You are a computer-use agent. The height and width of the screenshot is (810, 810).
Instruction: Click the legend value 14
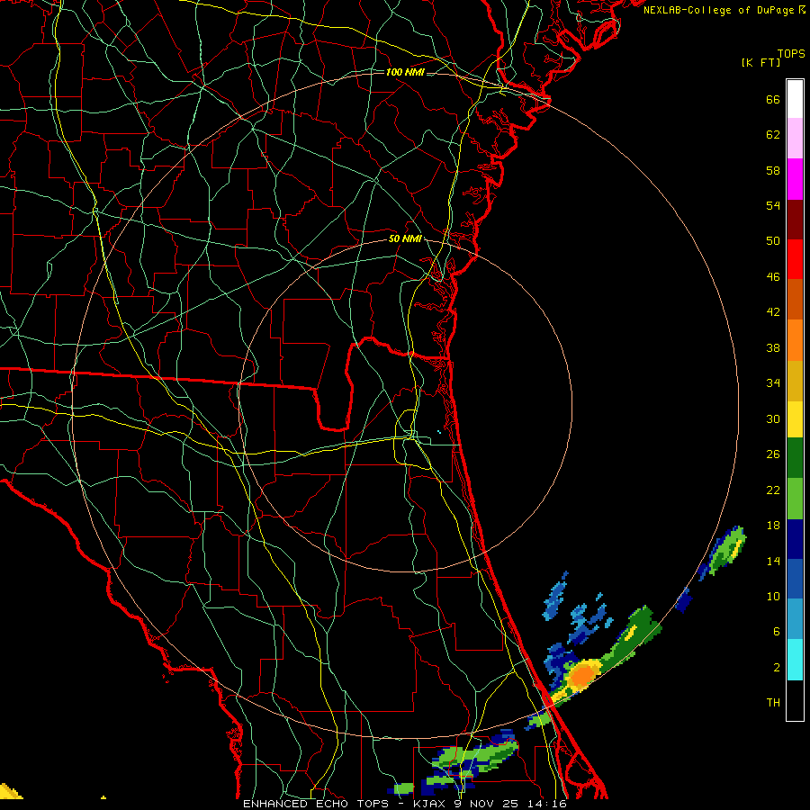coord(773,561)
